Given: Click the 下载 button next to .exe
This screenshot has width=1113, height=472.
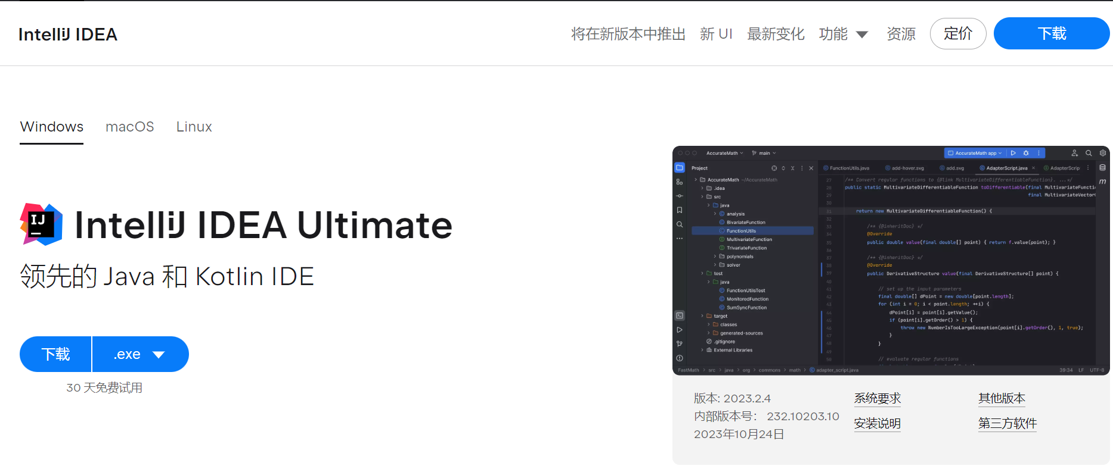Looking at the screenshot, I should click(x=55, y=354).
